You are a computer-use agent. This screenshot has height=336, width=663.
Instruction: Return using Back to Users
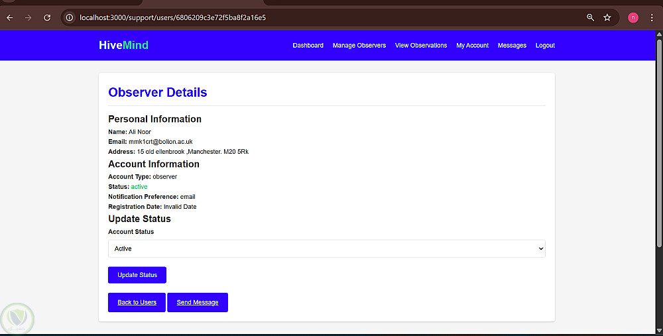[x=137, y=302]
